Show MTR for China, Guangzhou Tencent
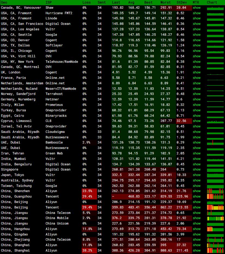This screenshot has height=254, width=225. pos(197,196)
